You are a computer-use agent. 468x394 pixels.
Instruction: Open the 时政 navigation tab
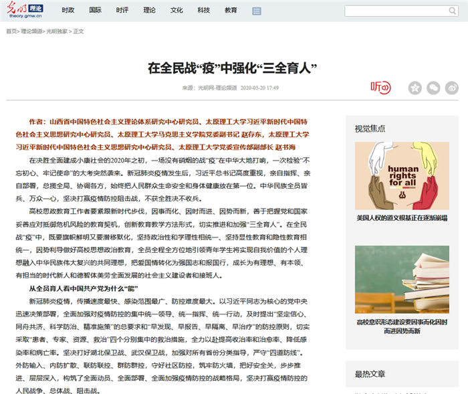click(x=68, y=11)
